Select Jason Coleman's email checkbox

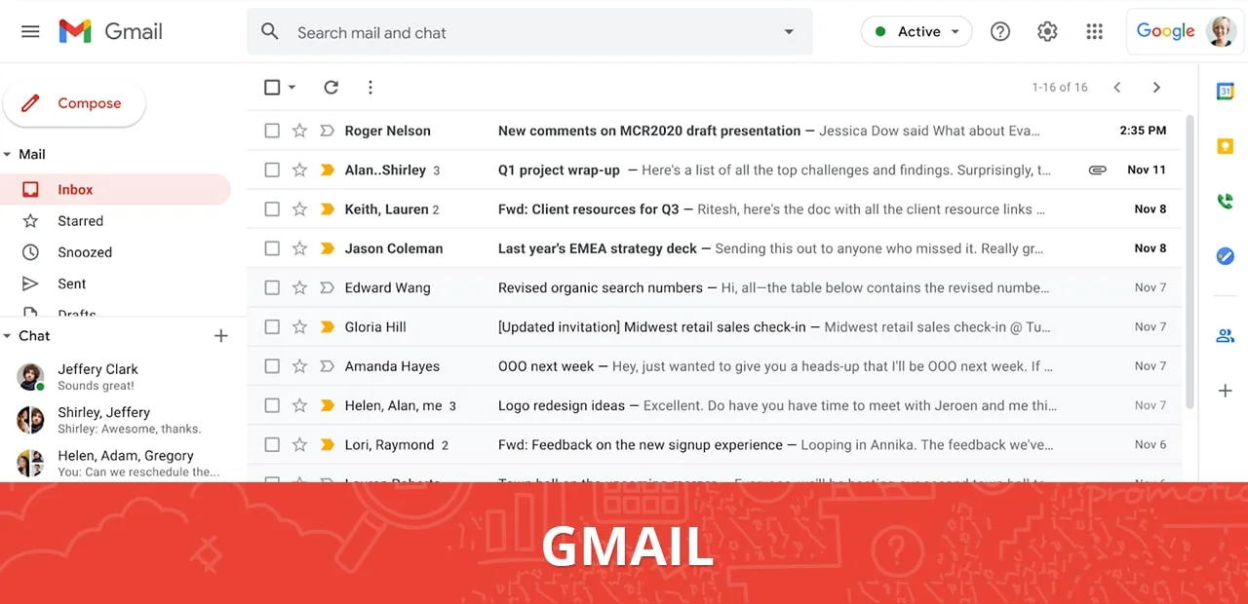272,248
